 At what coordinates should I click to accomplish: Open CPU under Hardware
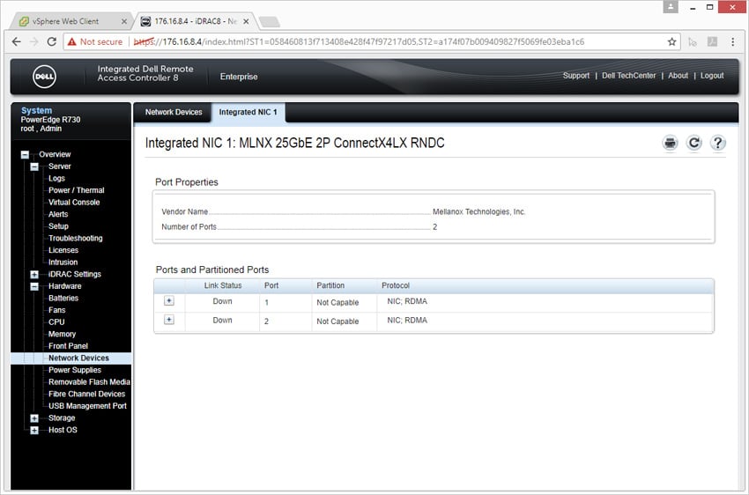click(56, 321)
